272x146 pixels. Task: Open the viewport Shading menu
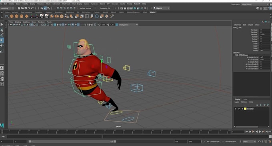pos(18,22)
